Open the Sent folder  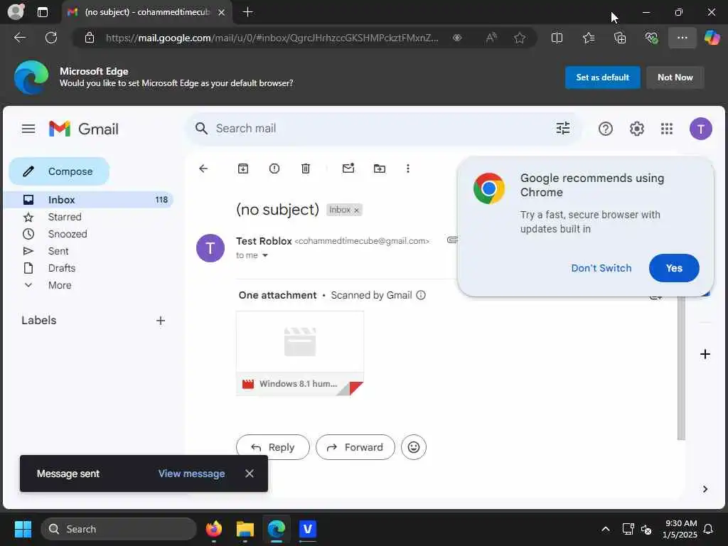pos(58,251)
